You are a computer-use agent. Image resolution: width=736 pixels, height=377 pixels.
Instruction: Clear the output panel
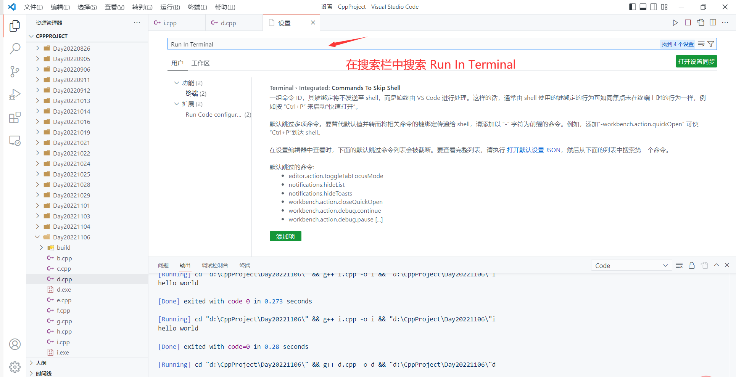pyautogui.click(x=679, y=265)
